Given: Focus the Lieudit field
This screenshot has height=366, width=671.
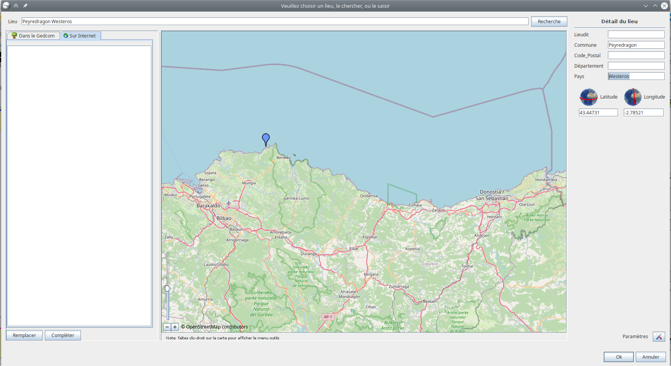Looking at the screenshot, I should coord(636,34).
